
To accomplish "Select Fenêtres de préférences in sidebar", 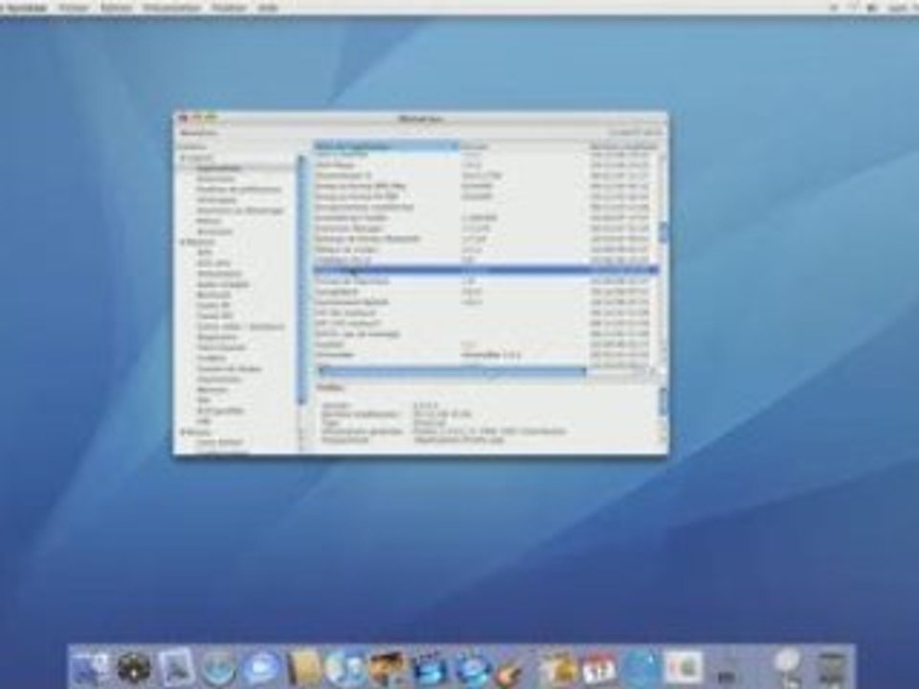I will tap(238, 189).
